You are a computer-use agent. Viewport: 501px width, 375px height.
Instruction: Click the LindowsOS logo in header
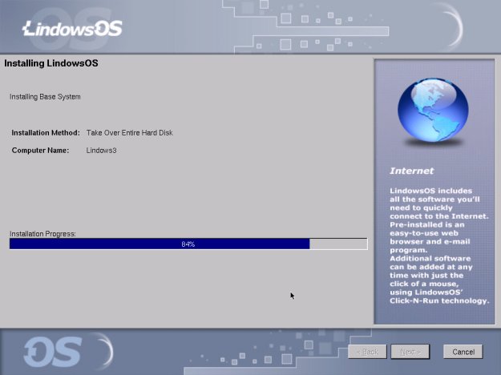click(x=72, y=28)
